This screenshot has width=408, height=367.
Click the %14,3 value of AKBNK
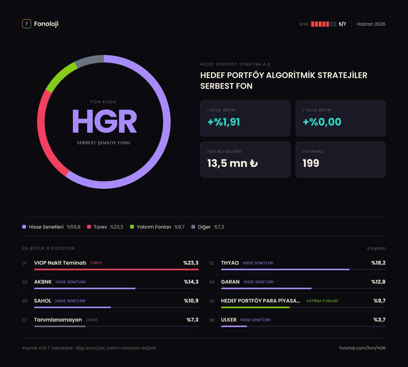[x=191, y=282]
